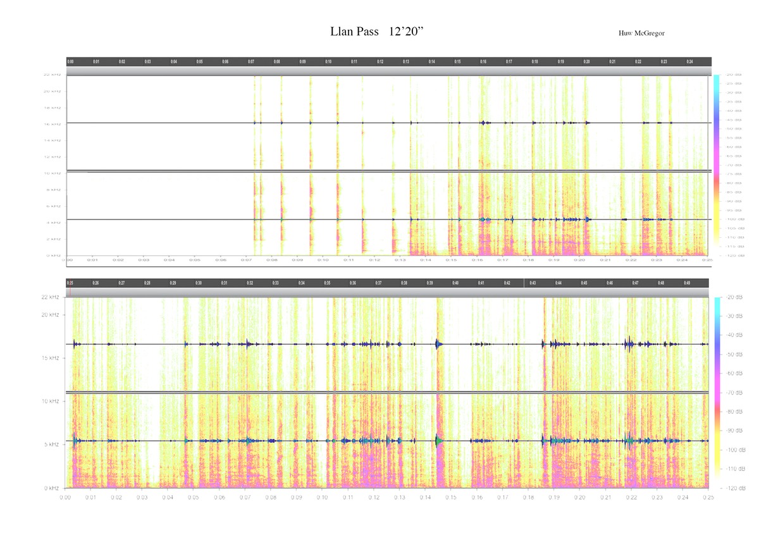Click the -90 dB label beside the lower scale
This screenshot has height=535, width=759.
coord(736,431)
